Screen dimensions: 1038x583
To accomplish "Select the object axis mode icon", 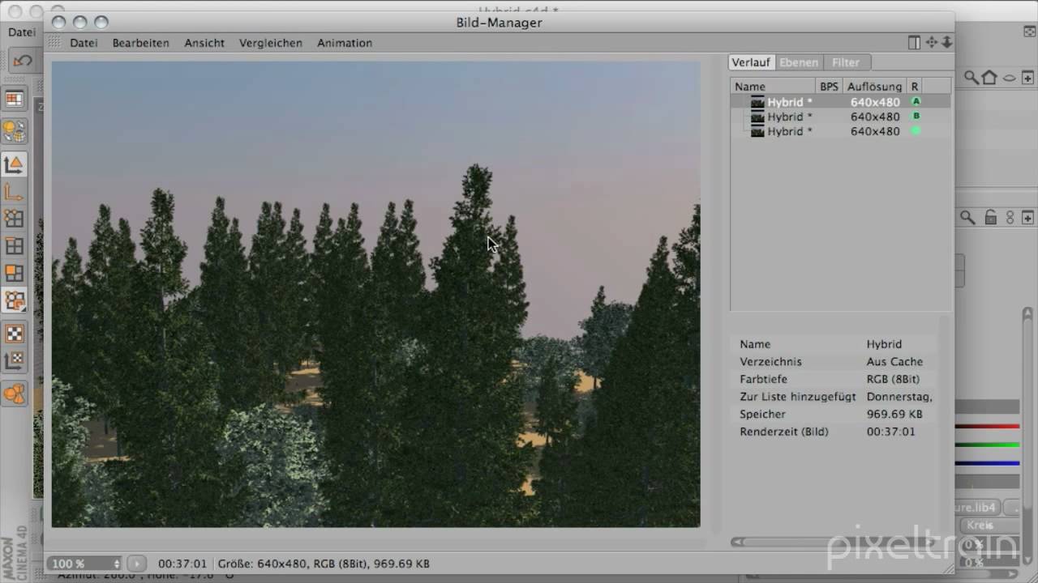I will (15, 192).
